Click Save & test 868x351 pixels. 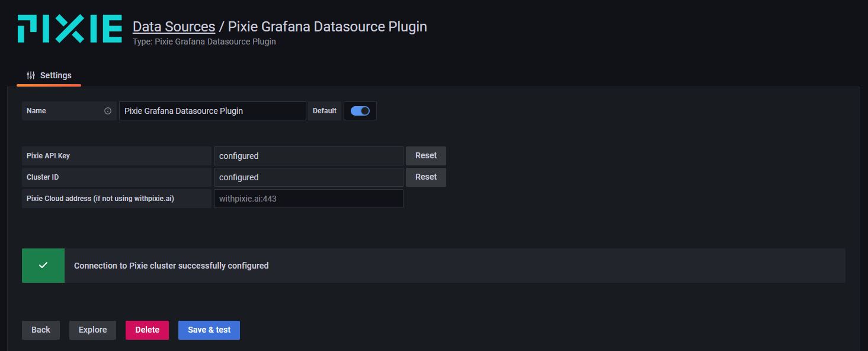click(x=209, y=330)
